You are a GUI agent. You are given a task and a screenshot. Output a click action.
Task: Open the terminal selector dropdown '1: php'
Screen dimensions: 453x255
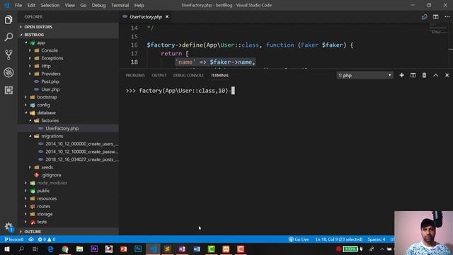(x=365, y=76)
